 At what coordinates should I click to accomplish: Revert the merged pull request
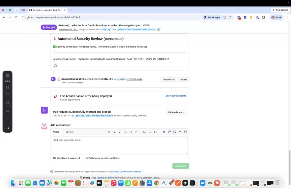pyautogui.click(x=184, y=80)
